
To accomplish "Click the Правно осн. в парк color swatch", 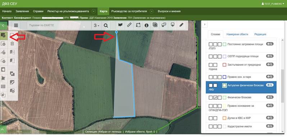I will click(x=224, y=77).
